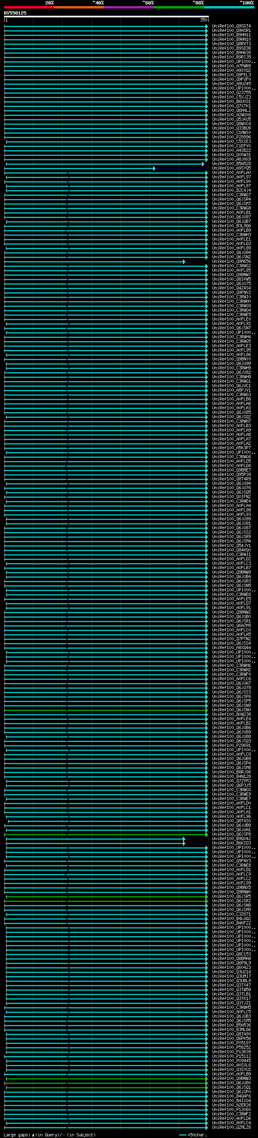This screenshot has width=258, height=1138.
Task: Open hit UniRef100_A7PWR8
Action: [231, 66]
